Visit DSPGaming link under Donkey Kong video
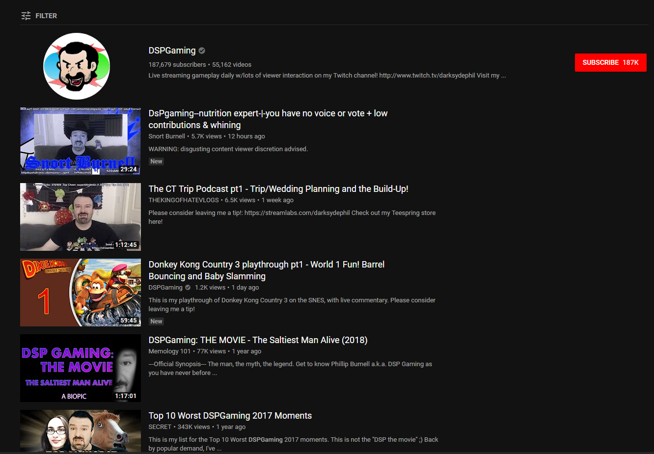Screen dimensions: 654x454 tap(165, 288)
